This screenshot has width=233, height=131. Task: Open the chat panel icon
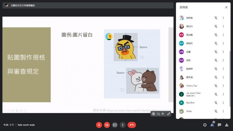pos(219,125)
